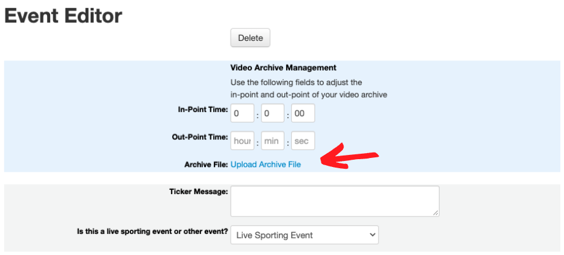Image resolution: width=564 pixels, height=255 pixels.
Task: Click the Event Editor page heading
Action: coord(63,16)
